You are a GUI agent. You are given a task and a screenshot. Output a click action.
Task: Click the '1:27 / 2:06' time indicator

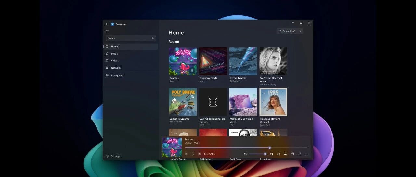(x=209, y=154)
